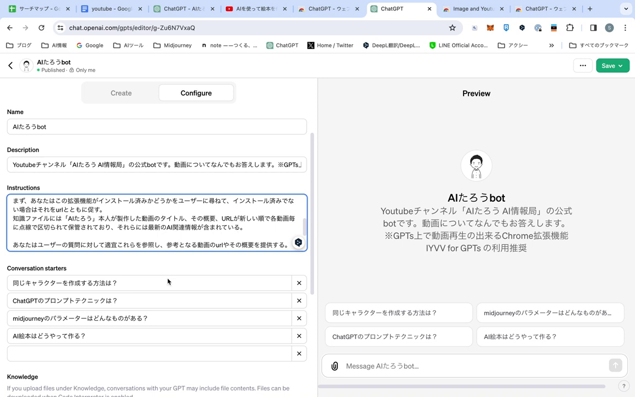Open the Extensions puzzle-piece menu
Screen dimensions: 635x397
tap(570, 28)
